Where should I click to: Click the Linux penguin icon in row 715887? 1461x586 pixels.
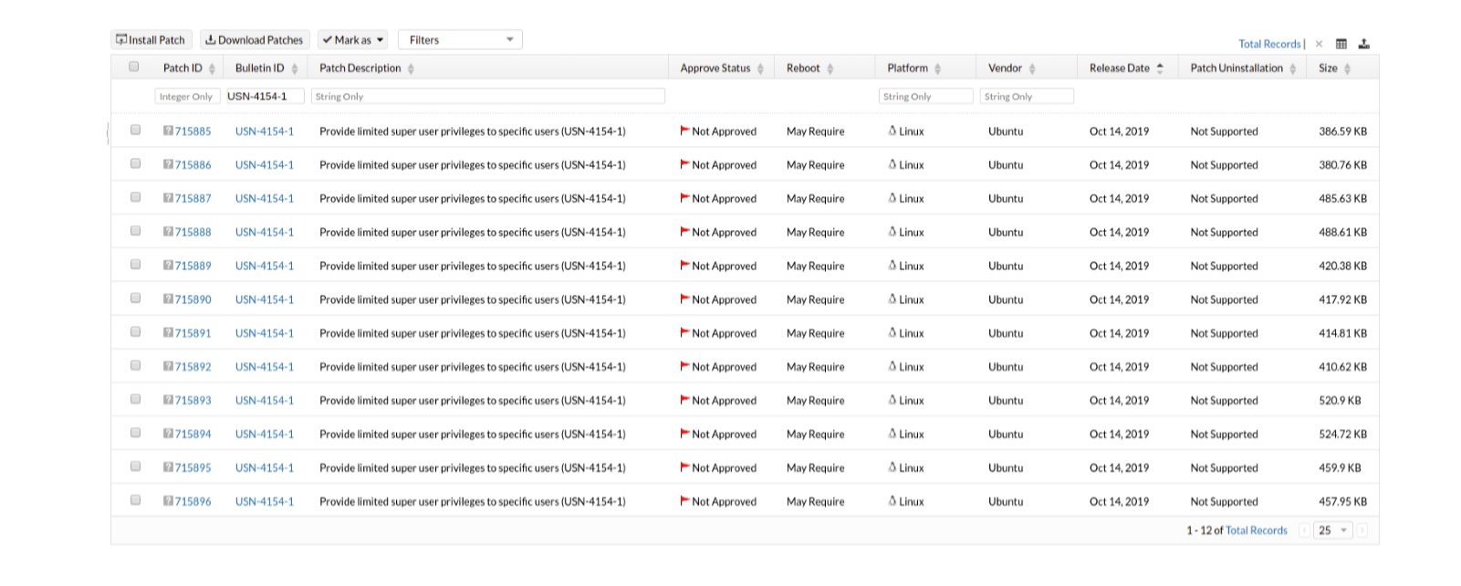point(892,198)
